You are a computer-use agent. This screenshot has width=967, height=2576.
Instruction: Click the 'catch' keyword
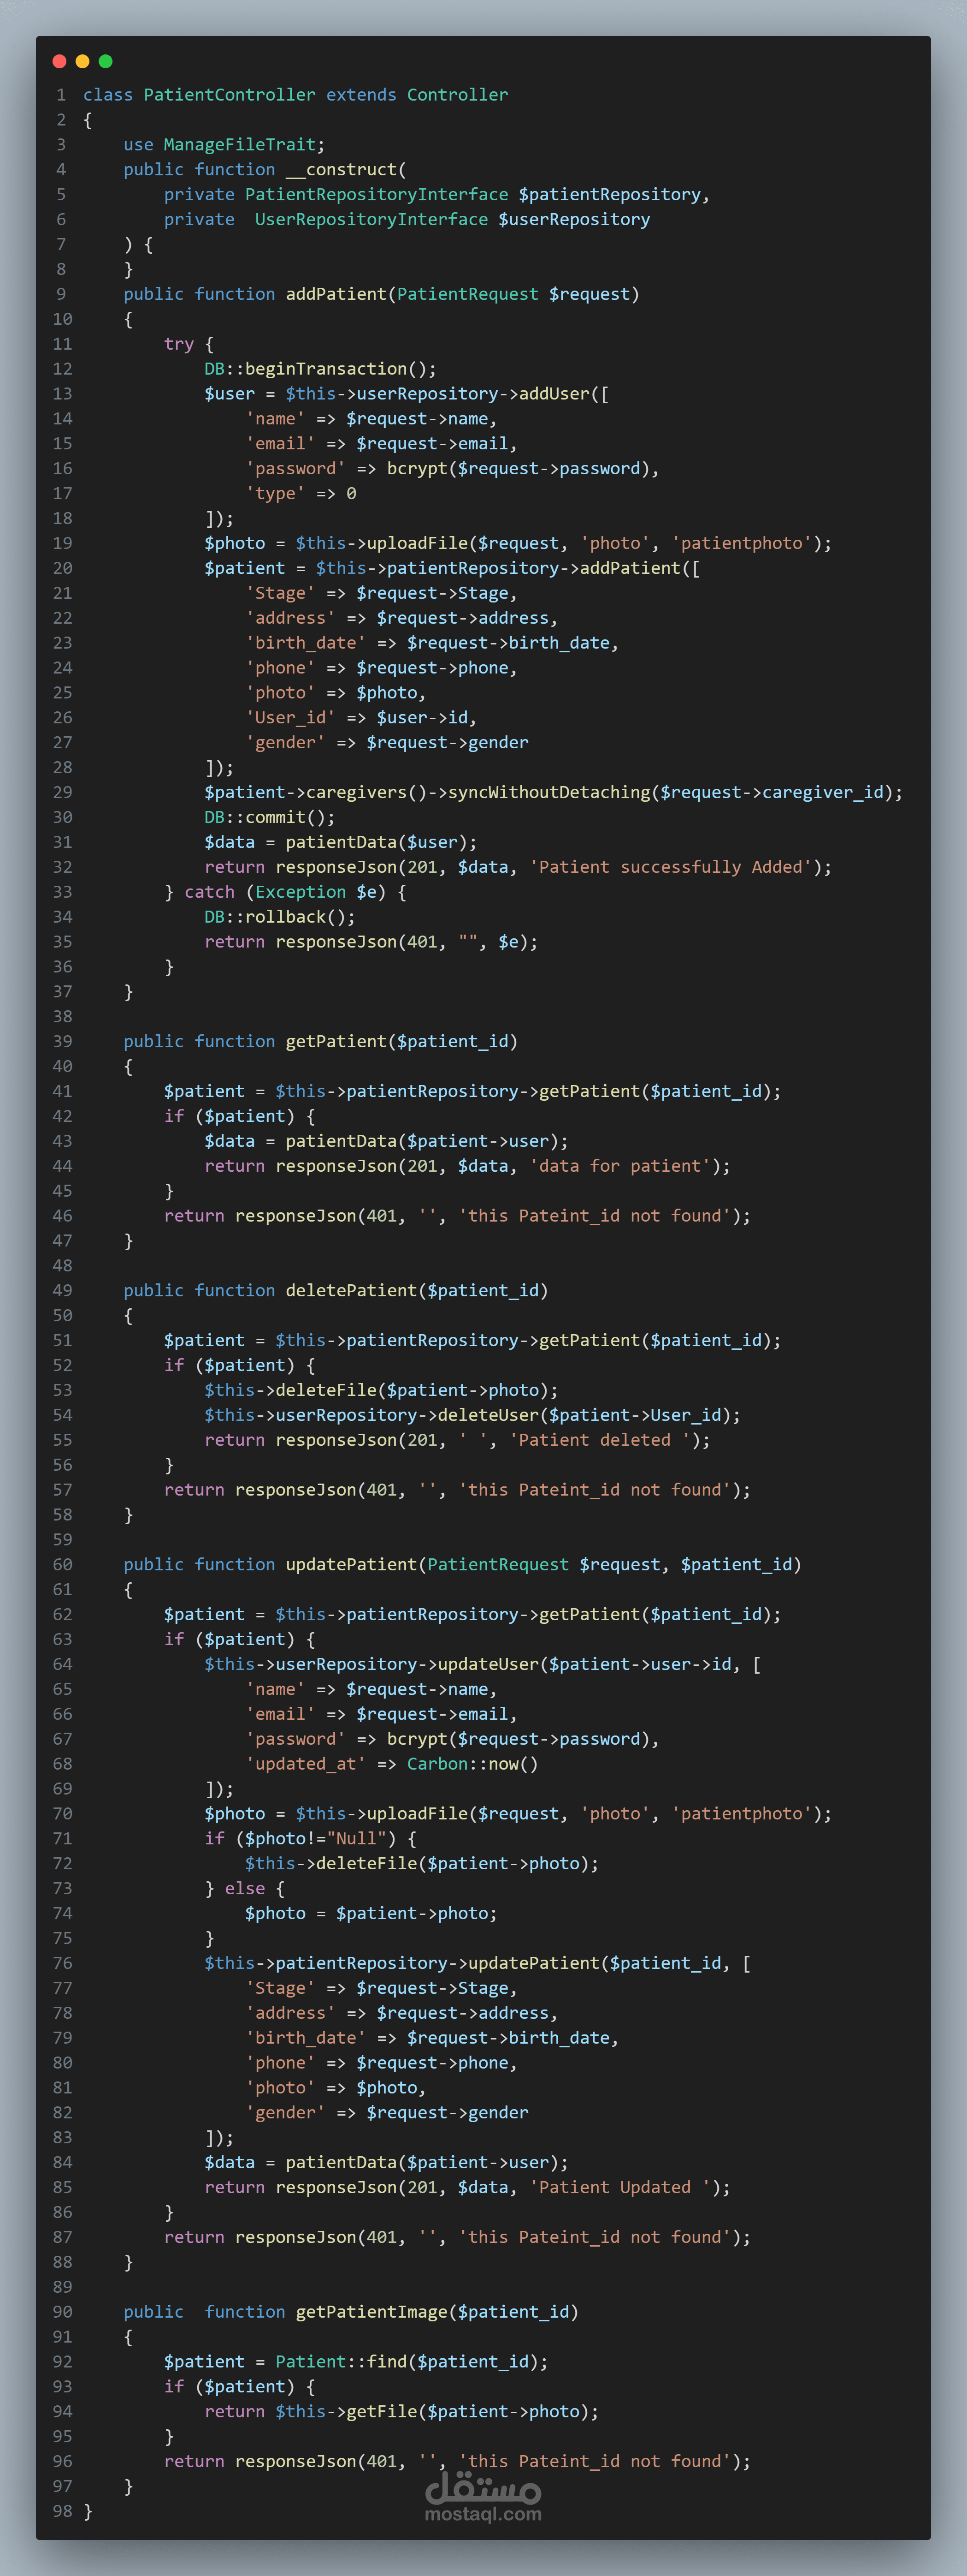pos(209,892)
